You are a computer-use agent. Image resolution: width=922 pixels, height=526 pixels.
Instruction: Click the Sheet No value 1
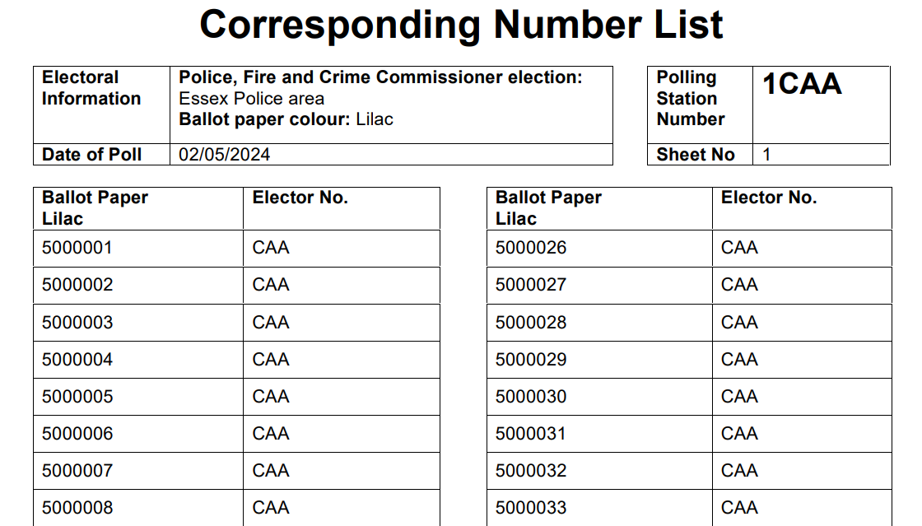[767, 155]
